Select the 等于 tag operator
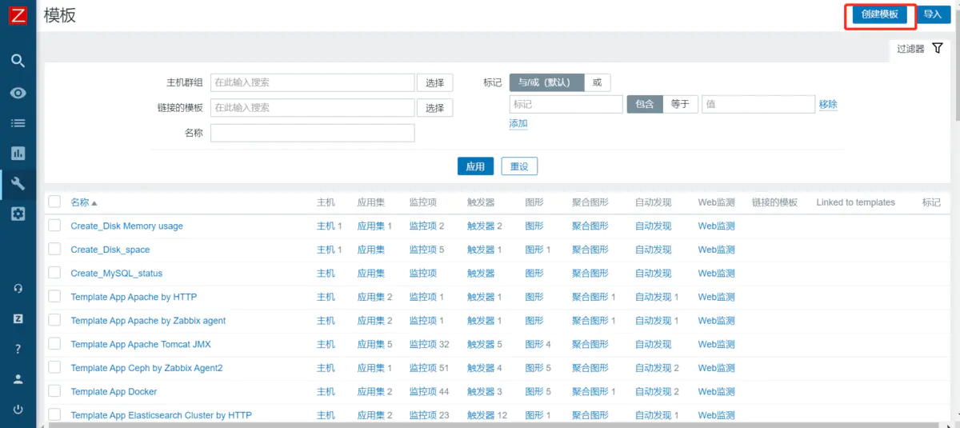960x428 pixels. 680,104
